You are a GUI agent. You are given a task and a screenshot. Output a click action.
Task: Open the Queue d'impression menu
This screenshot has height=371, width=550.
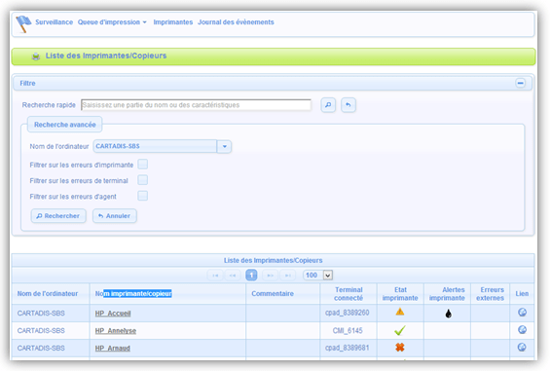(x=112, y=22)
